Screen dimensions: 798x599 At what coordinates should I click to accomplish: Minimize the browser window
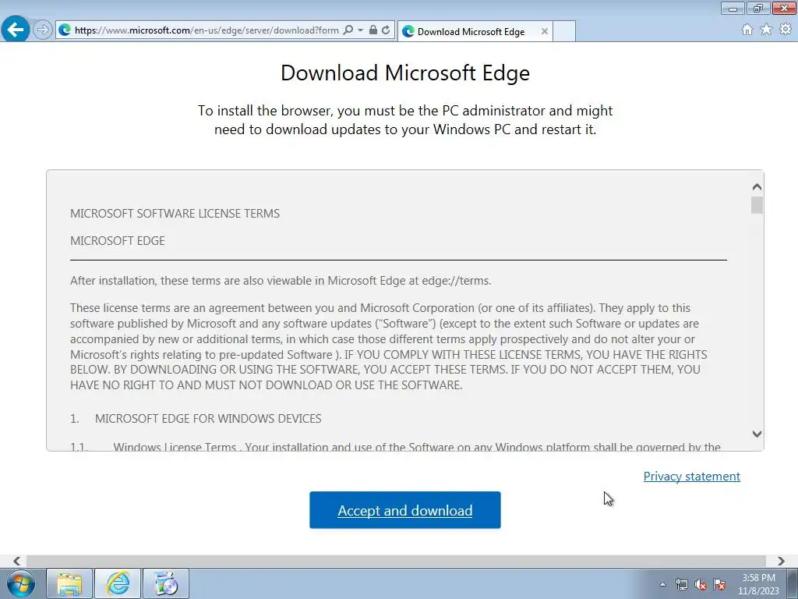click(733, 8)
